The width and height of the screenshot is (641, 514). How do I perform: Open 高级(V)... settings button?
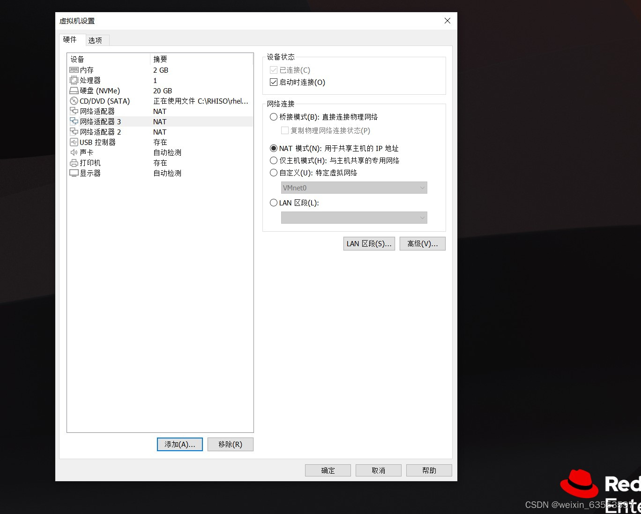click(423, 243)
